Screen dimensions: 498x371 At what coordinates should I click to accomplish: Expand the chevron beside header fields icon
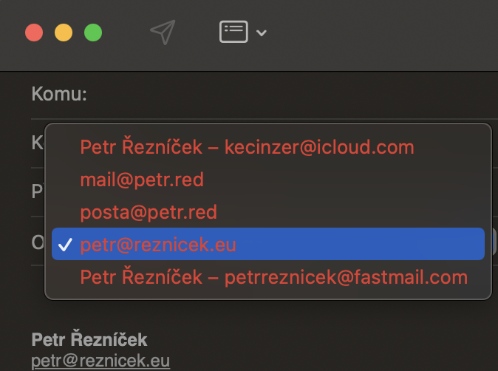pos(261,33)
